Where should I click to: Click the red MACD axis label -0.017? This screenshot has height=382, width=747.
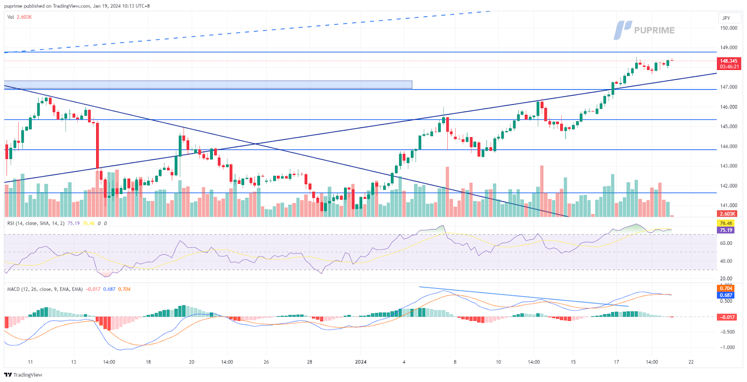(x=727, y=317)
